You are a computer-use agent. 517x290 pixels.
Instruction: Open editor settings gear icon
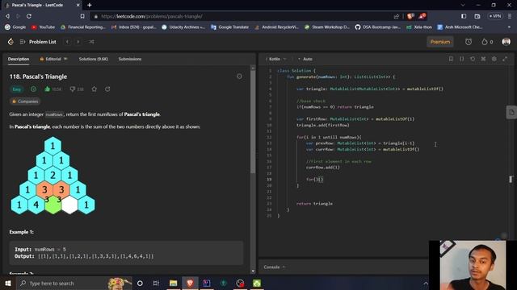[x=494, y=59]
